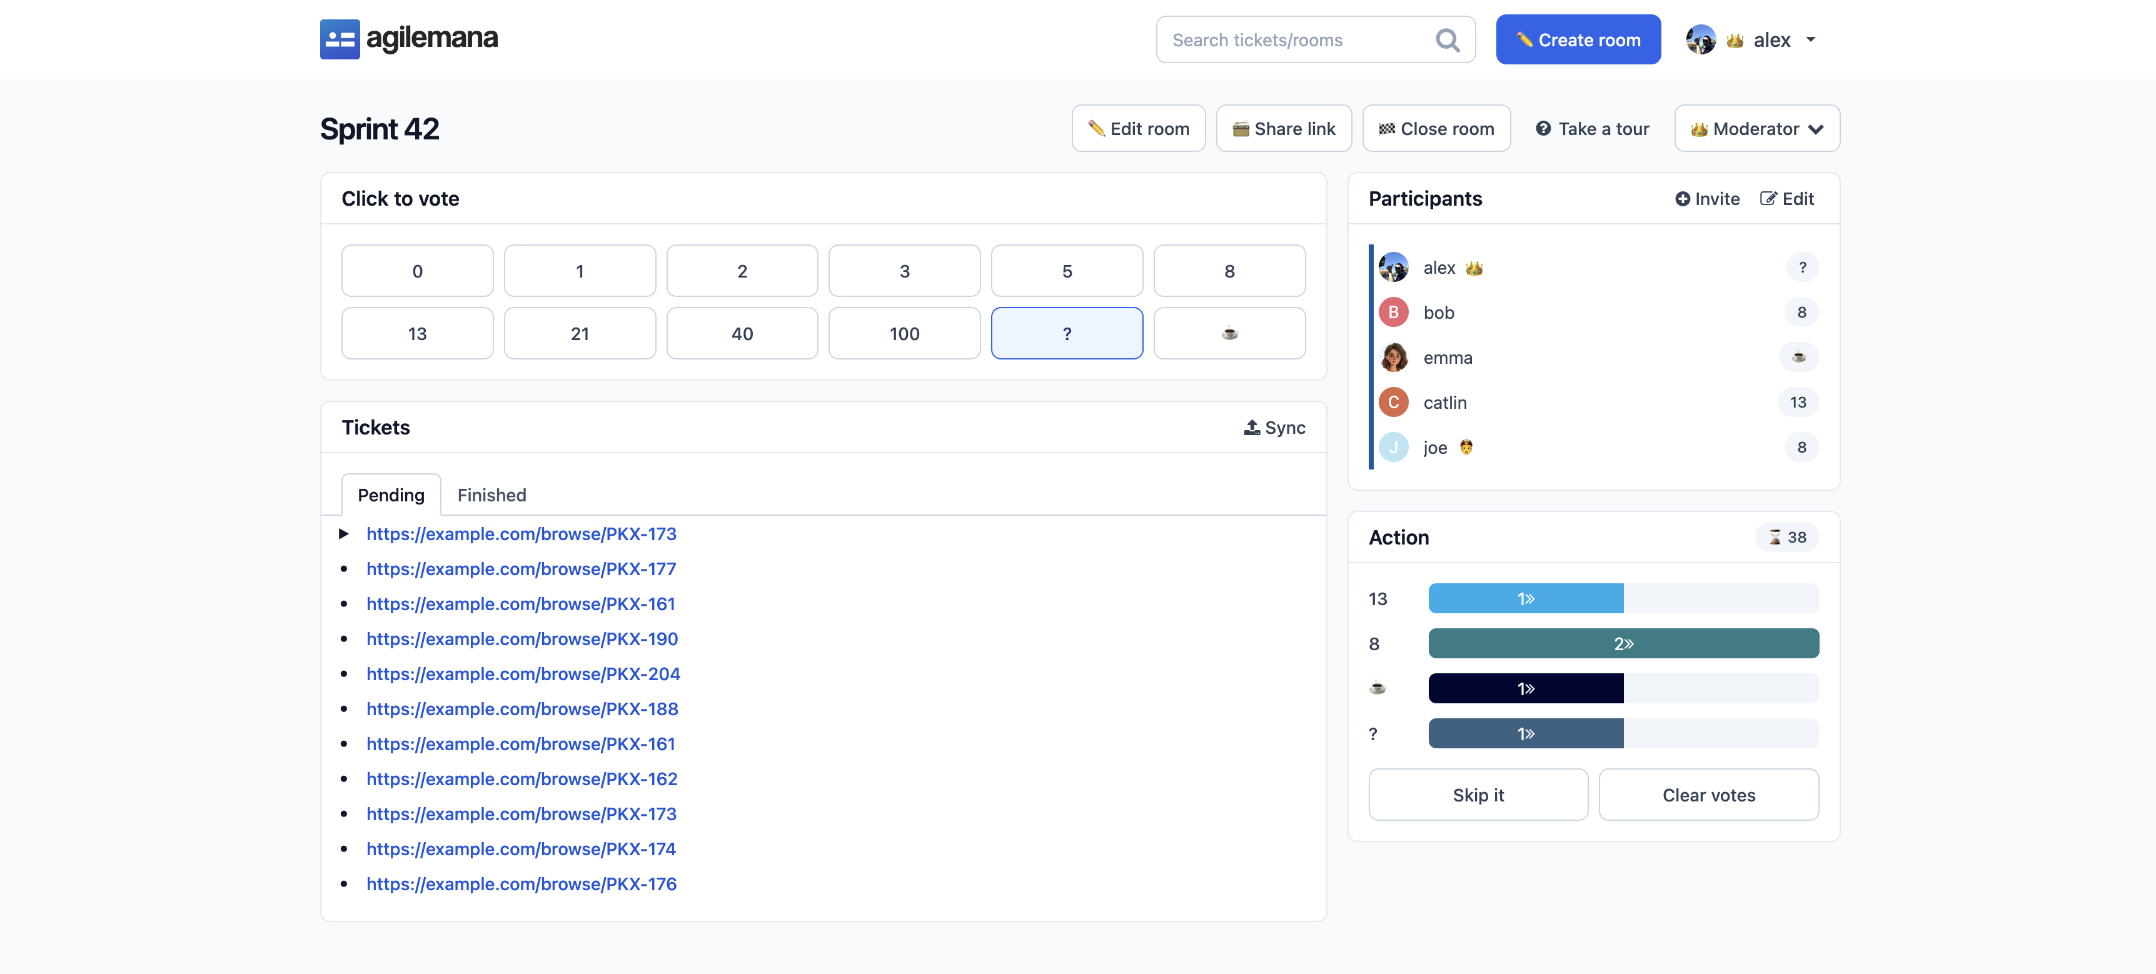This screenshot has height=974, width=2156.
Task: Click Edit room button
Action: [1138, 129]
